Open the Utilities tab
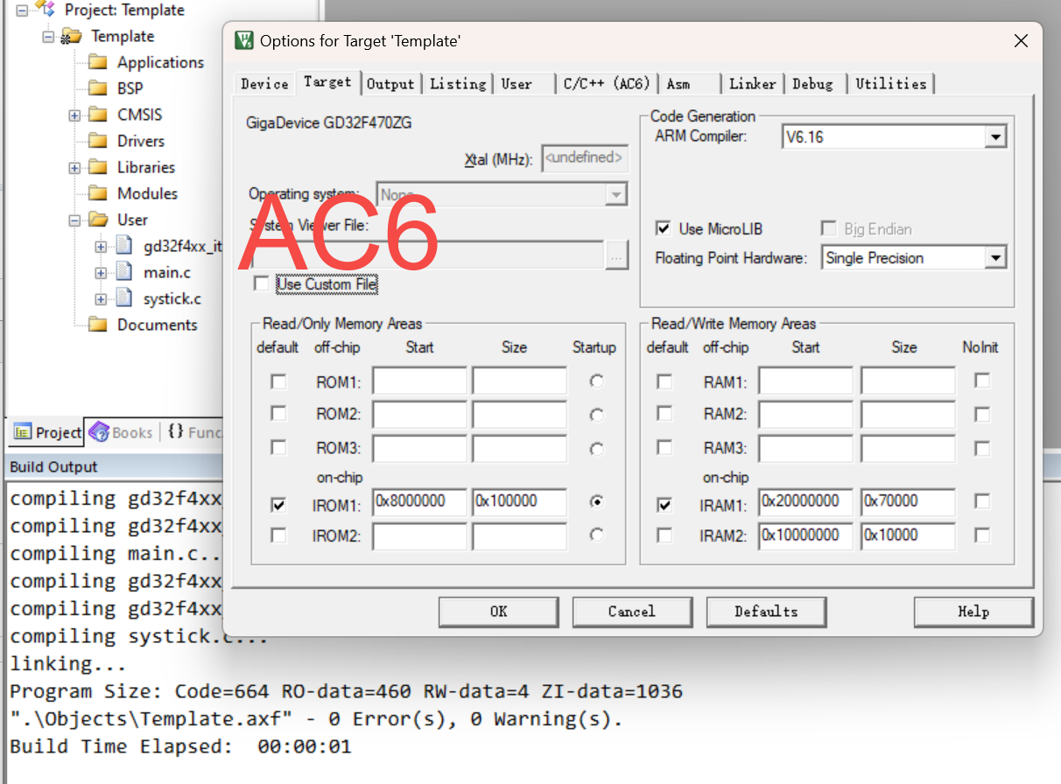This screenshot has width=1061, height=784. [x=891, y=84]
